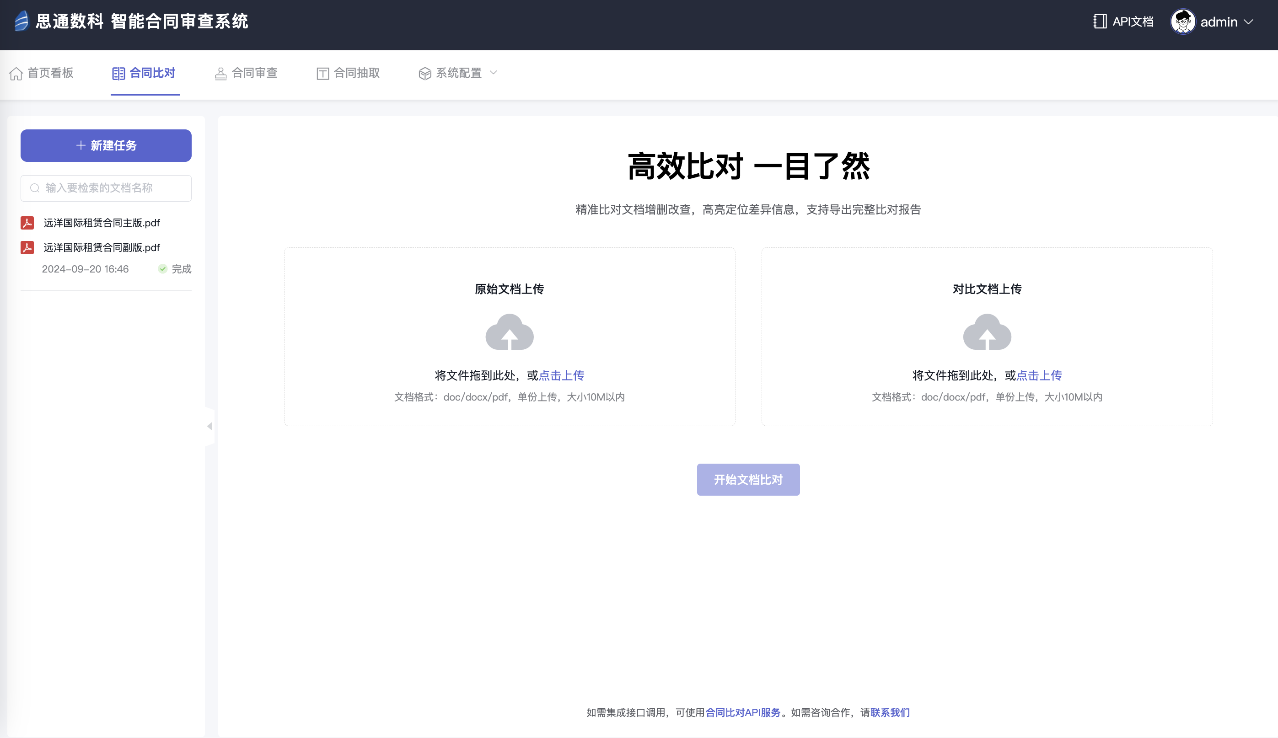
Task: Expand the admin user dropdown arrow
Action: (x=1248, y=22)
